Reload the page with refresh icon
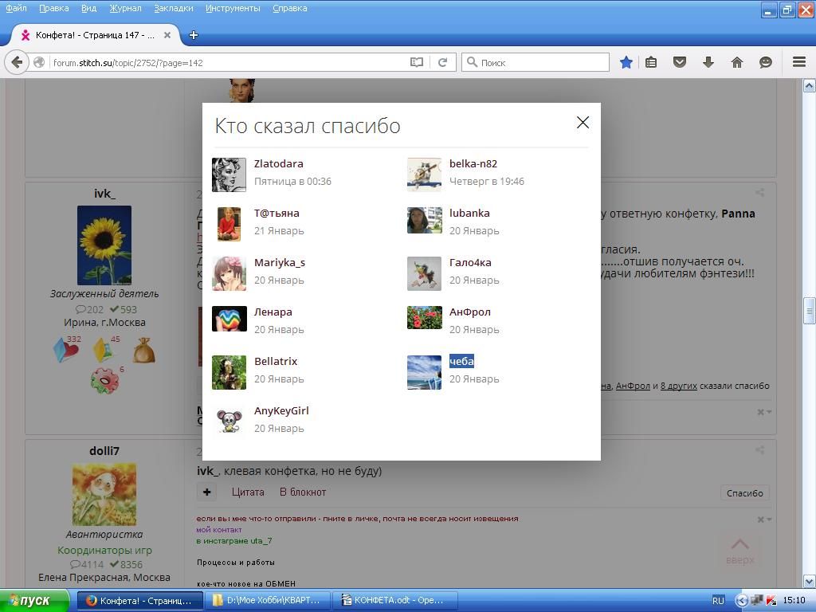This screenshot has width=816, height=612. 442,62
